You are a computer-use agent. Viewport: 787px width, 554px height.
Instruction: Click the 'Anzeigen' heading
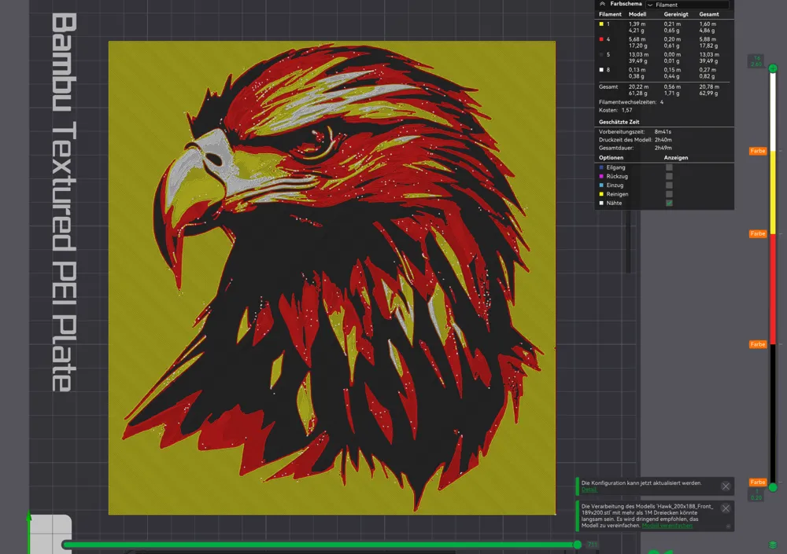(x=675, y=157)
